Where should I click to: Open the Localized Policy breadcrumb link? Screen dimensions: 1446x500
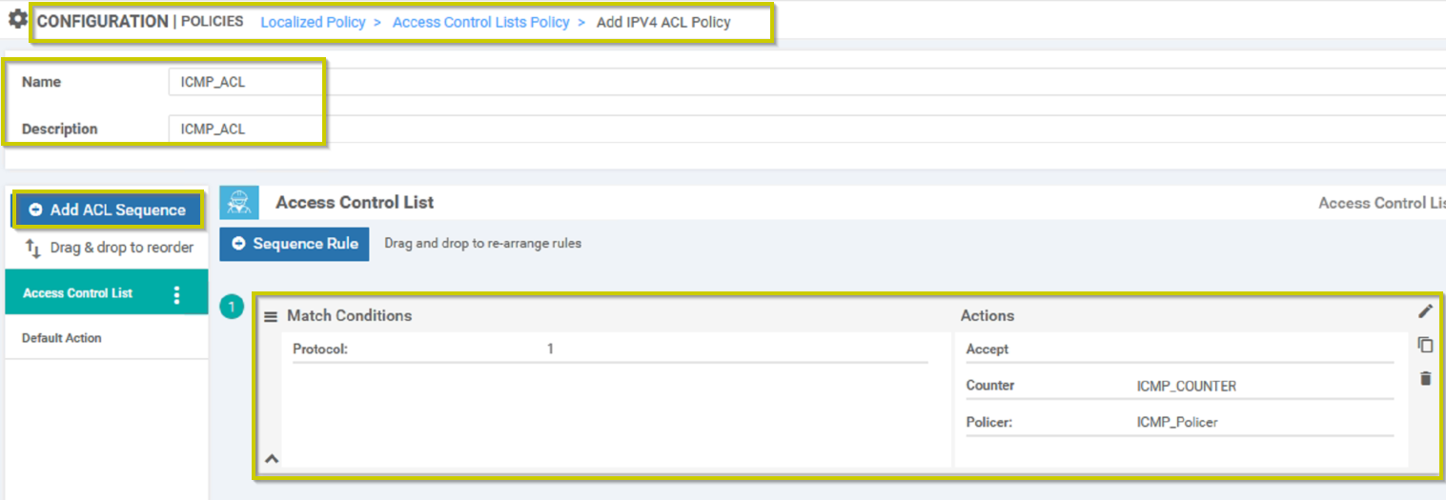tap(313, 22)
